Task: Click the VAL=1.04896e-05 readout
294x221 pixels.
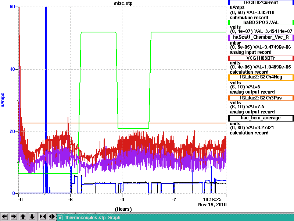Action: point(272,67)
